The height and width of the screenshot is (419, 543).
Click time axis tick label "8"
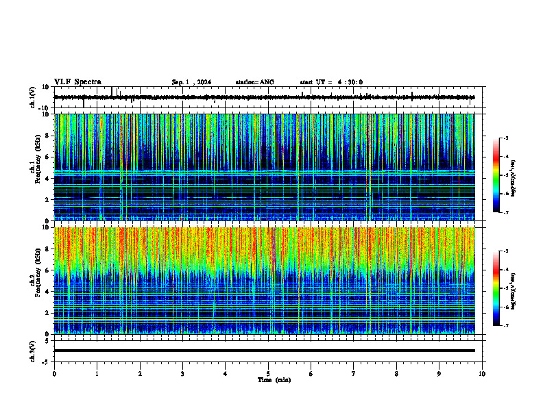(x=396, y=374)
